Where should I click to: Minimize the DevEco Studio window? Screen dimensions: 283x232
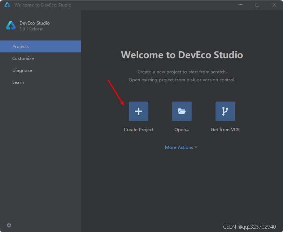(240, 5)
